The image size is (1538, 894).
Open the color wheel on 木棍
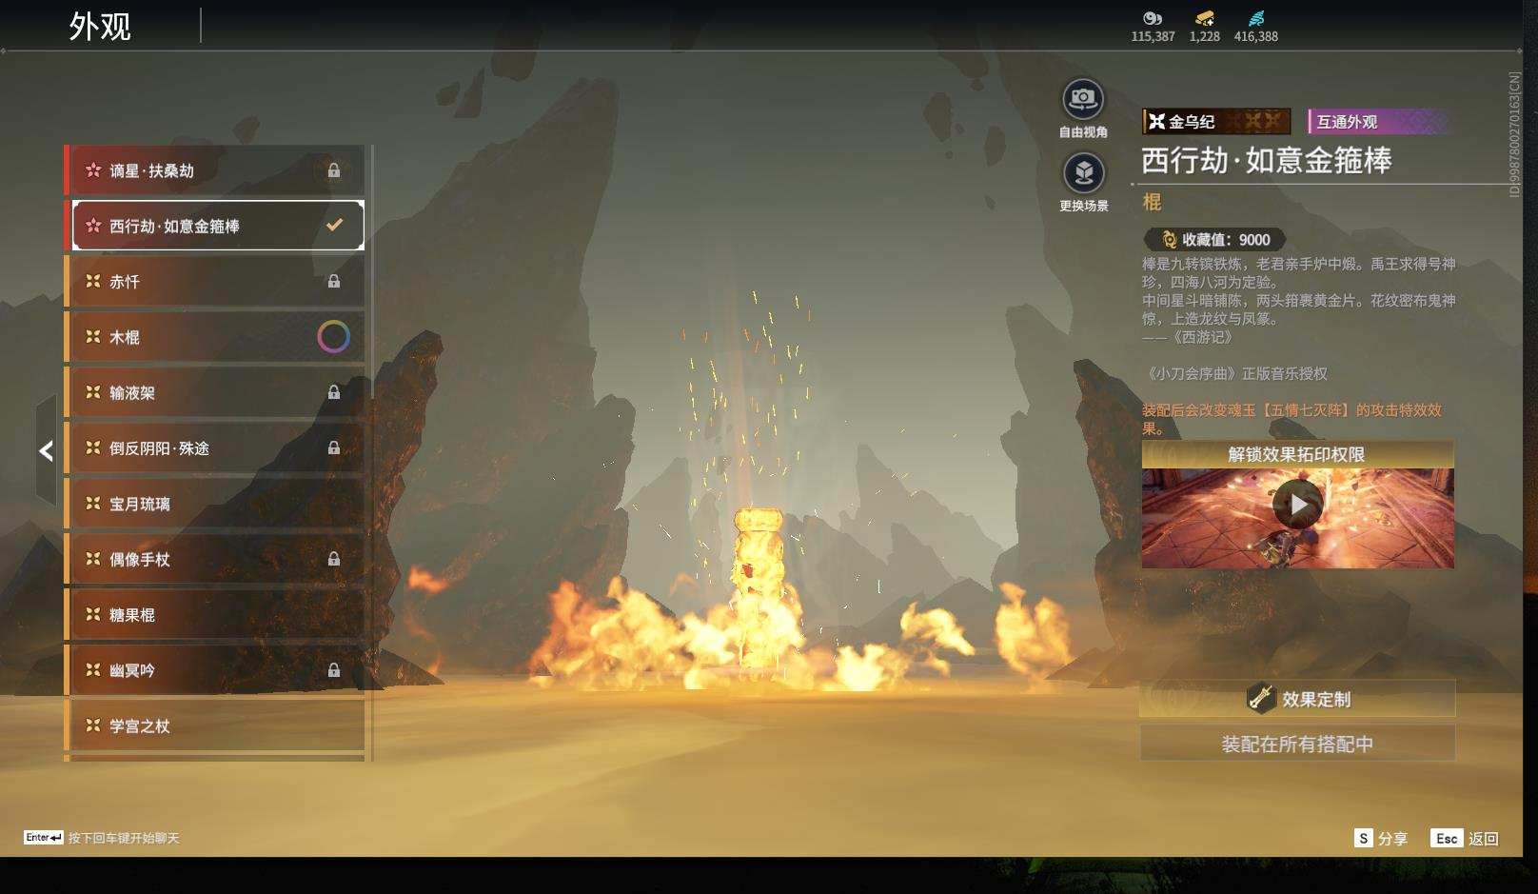click(333, 337)
